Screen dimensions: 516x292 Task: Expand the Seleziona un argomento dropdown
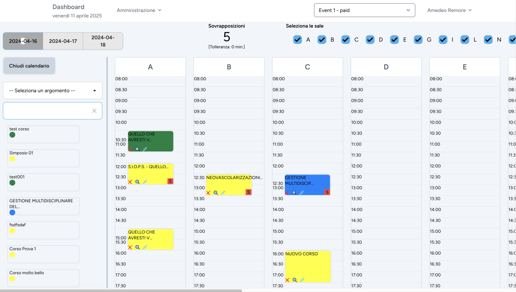point(52,91)
